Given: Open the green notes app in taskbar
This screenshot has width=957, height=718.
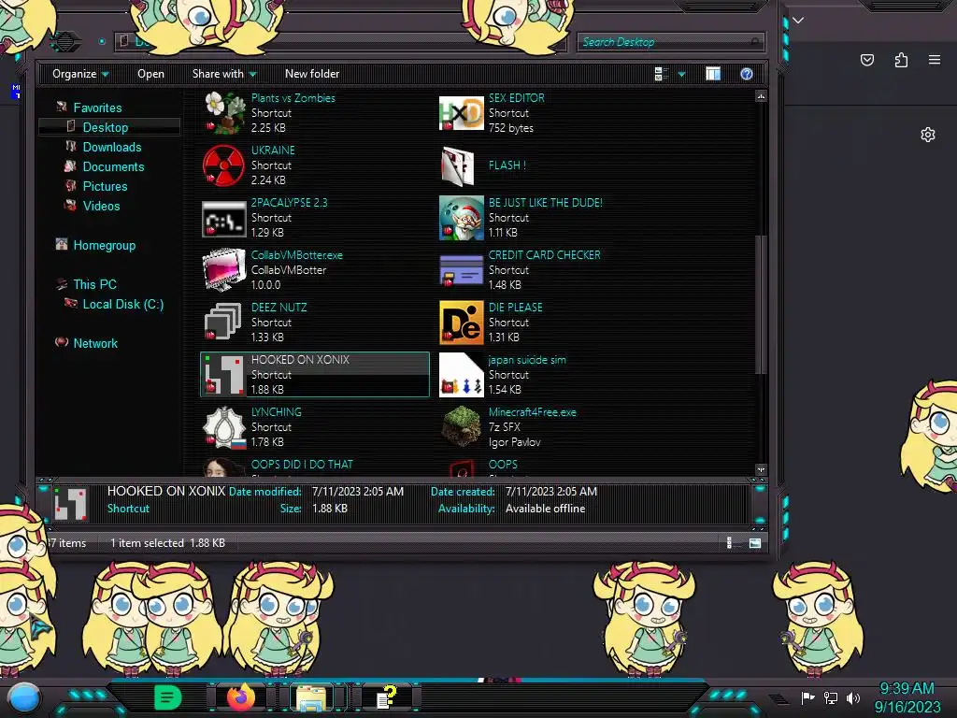Looking at the screenshot, I should click(x=168, y=697).
